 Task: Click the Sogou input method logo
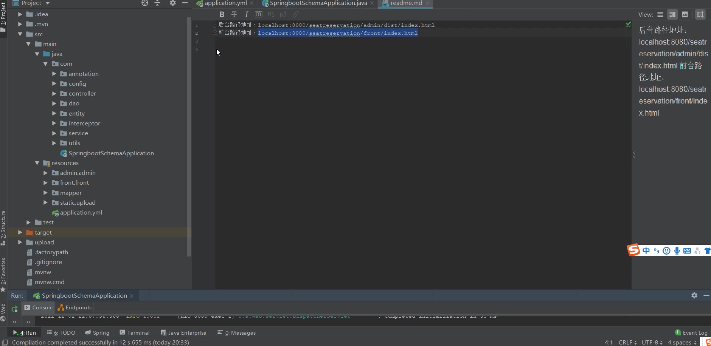(x=633, y=250)
